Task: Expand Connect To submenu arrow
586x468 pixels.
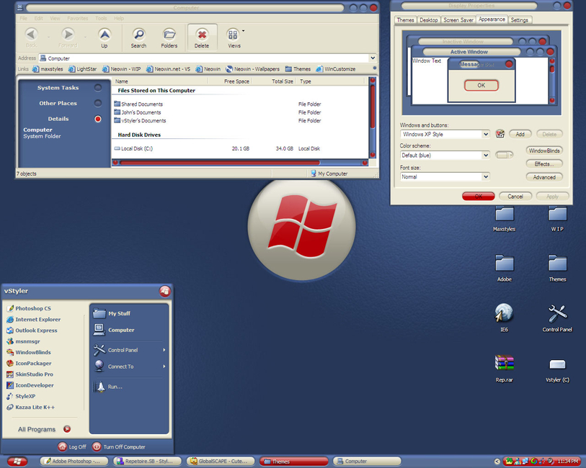Action: (x=164, y=366)
